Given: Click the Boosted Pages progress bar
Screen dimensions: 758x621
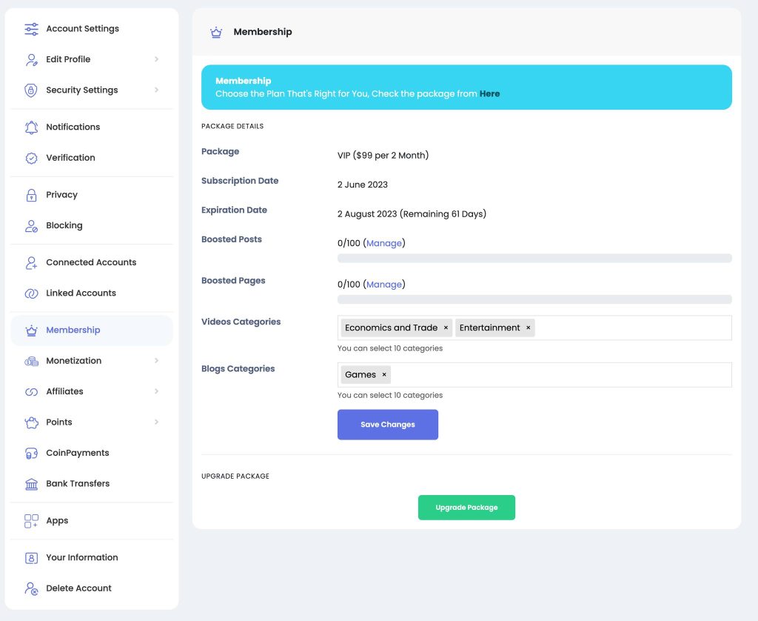Looking at the screenshot, I should coord(534,299).
